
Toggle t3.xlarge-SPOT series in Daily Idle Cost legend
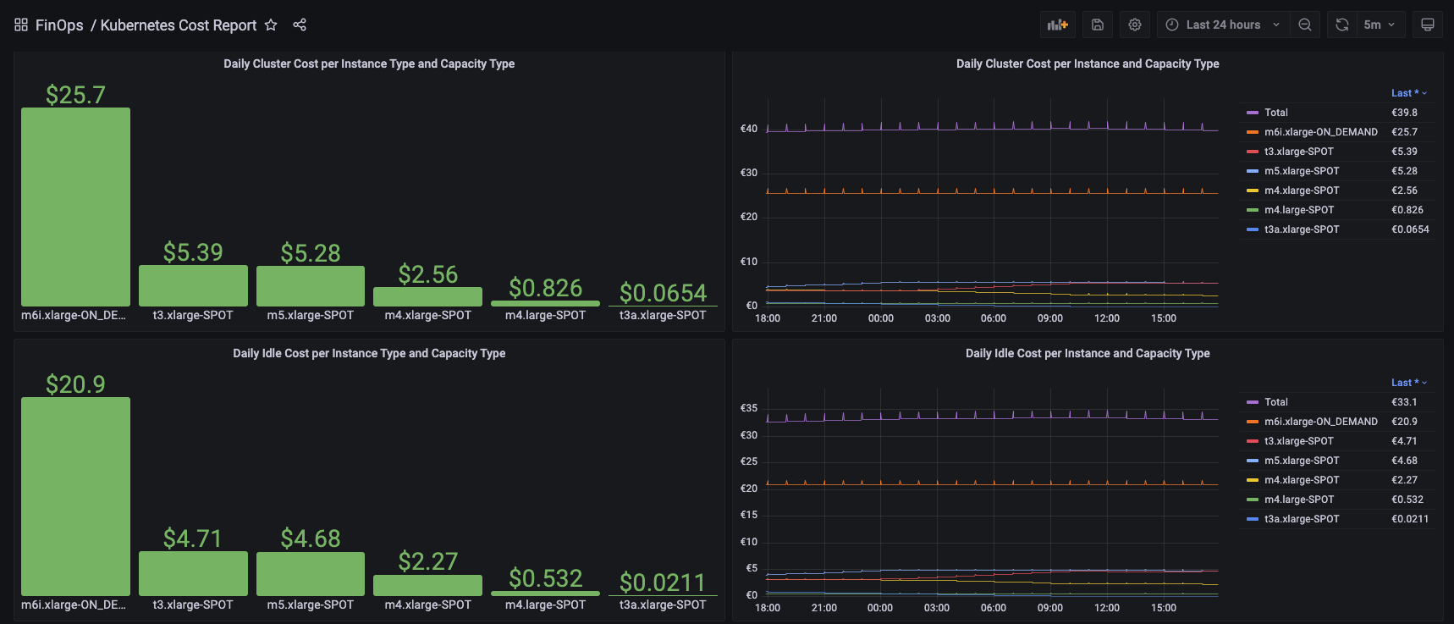1298,441
